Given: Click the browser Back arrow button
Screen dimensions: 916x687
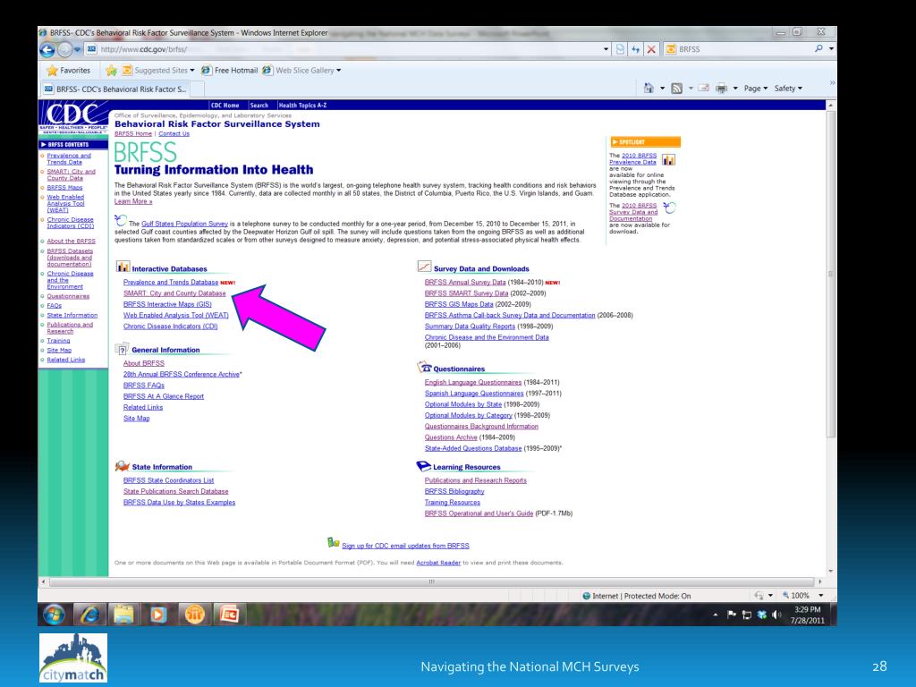Looking at the screenshot, I should pos(47,50).
